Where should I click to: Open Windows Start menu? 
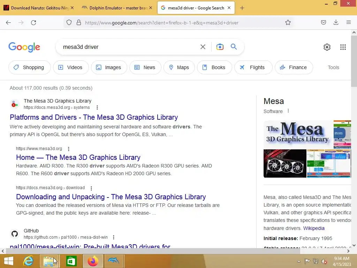click(x=8, y=261)
